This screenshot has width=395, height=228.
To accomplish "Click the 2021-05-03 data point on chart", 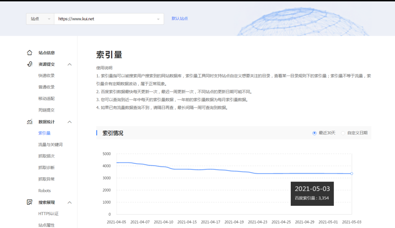I will coord(352,174).
